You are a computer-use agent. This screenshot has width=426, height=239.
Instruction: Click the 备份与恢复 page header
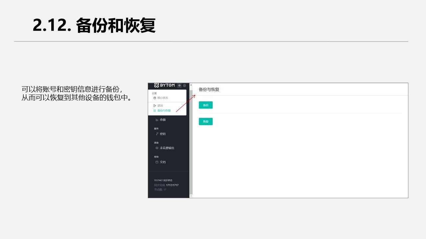[x=209, y=90]
